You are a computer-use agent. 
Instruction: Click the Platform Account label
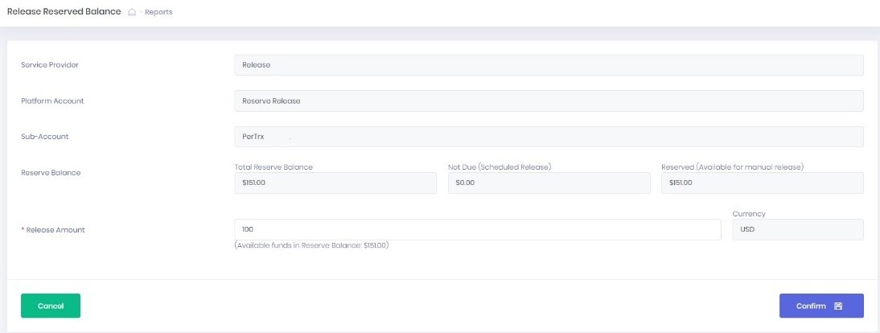tap(52, 101)
